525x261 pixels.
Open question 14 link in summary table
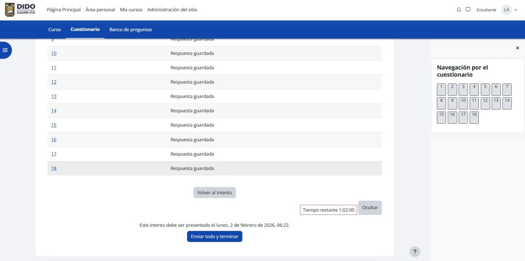pos(54,111)
